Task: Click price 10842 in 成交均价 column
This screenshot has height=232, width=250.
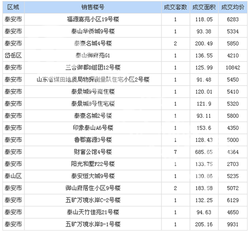Action: click(x=232, y=67)
